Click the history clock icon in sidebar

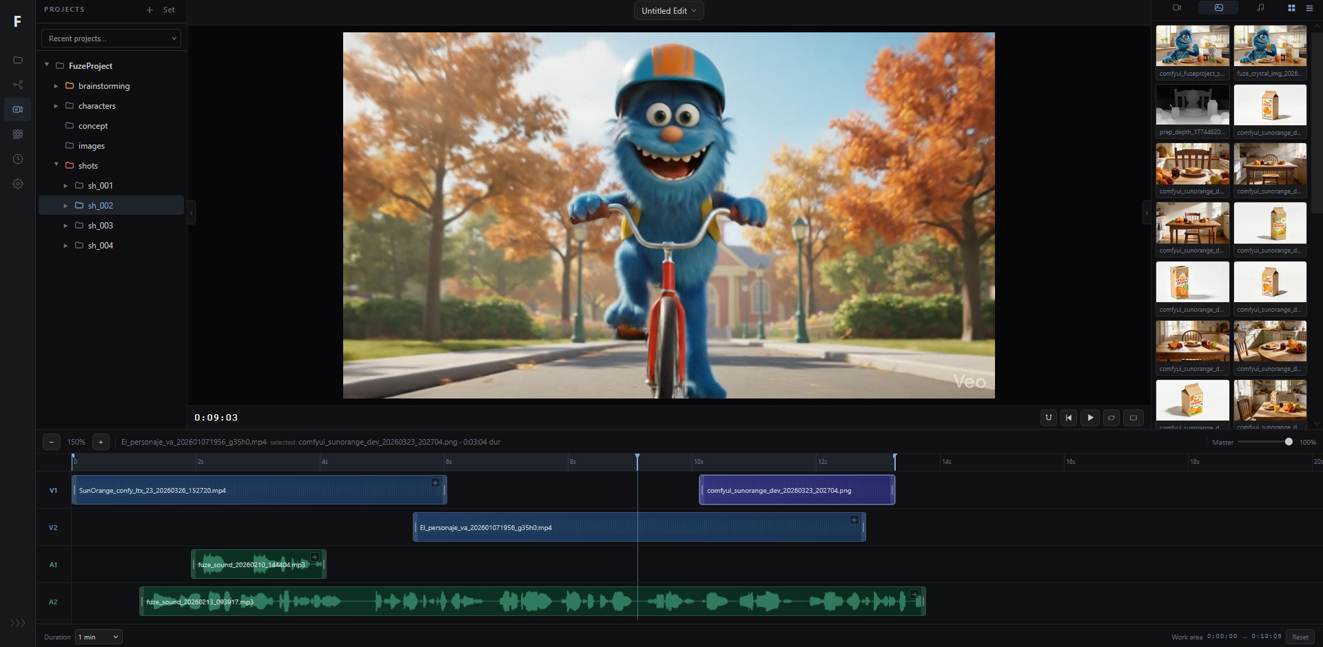[18, 159]
